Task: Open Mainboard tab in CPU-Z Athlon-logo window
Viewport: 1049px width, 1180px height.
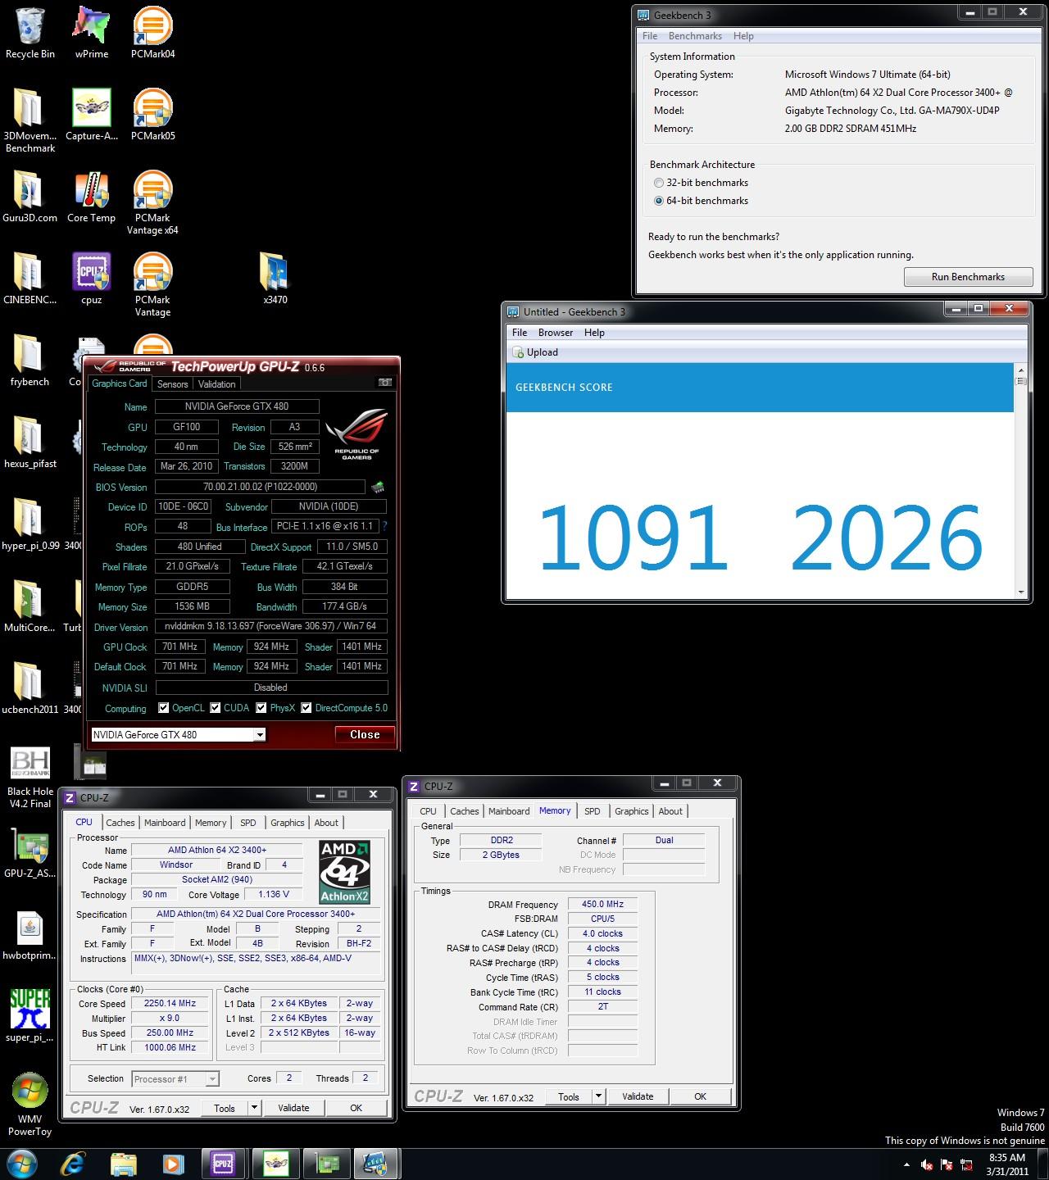Action: click(165, 823)
